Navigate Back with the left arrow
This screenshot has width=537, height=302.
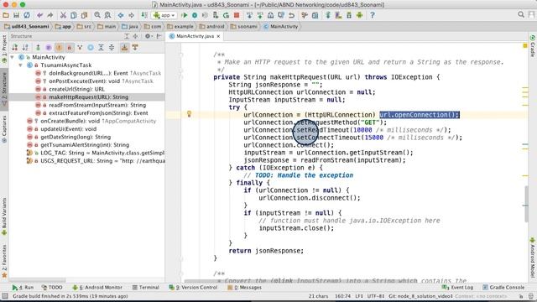121,15
